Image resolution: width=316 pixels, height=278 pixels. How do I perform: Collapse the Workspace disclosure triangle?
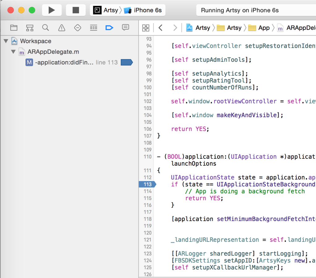6,41
